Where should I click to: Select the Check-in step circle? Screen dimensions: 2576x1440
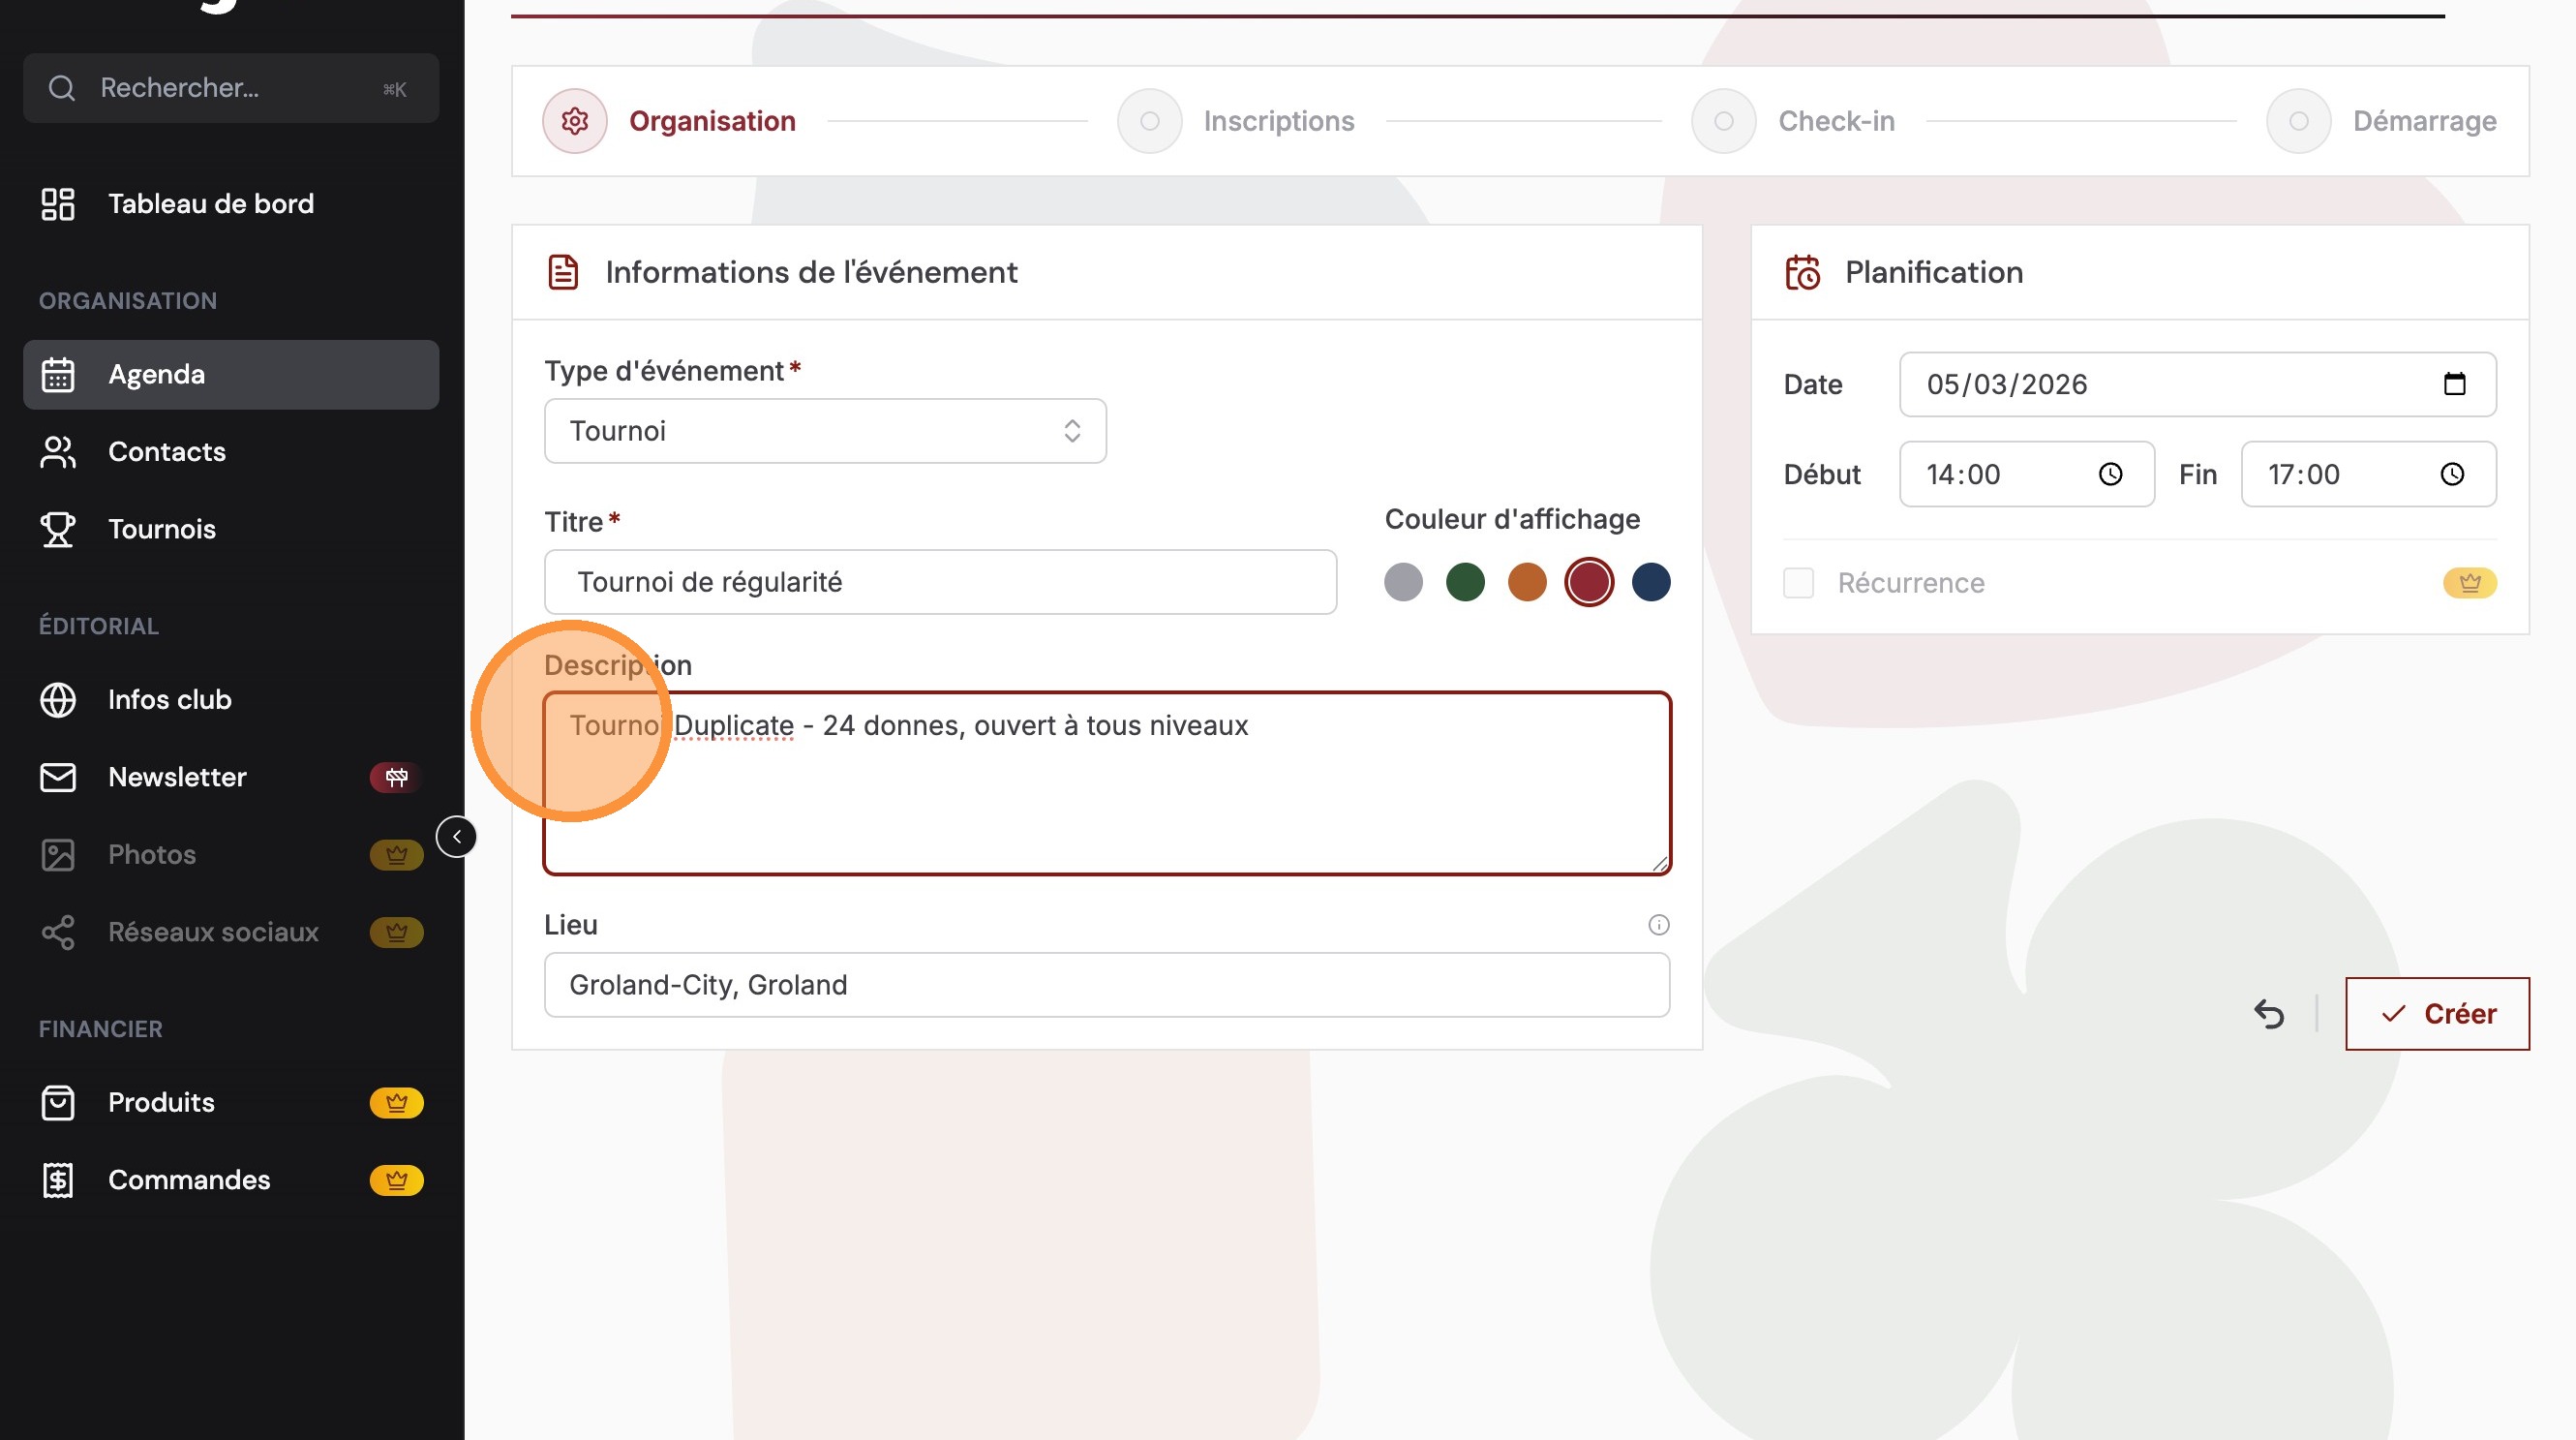click(1723, 121)
